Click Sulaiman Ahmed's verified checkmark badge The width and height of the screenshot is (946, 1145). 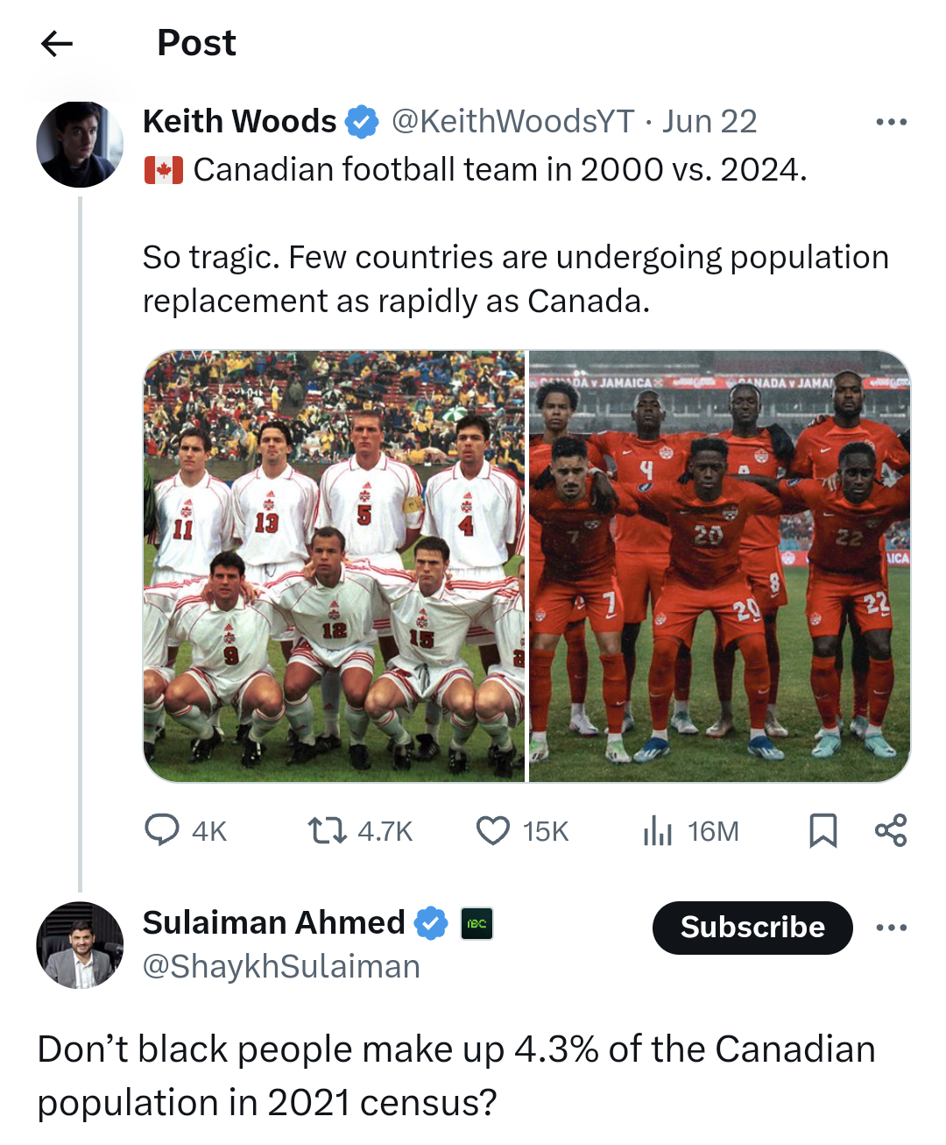tap(431, 922)
